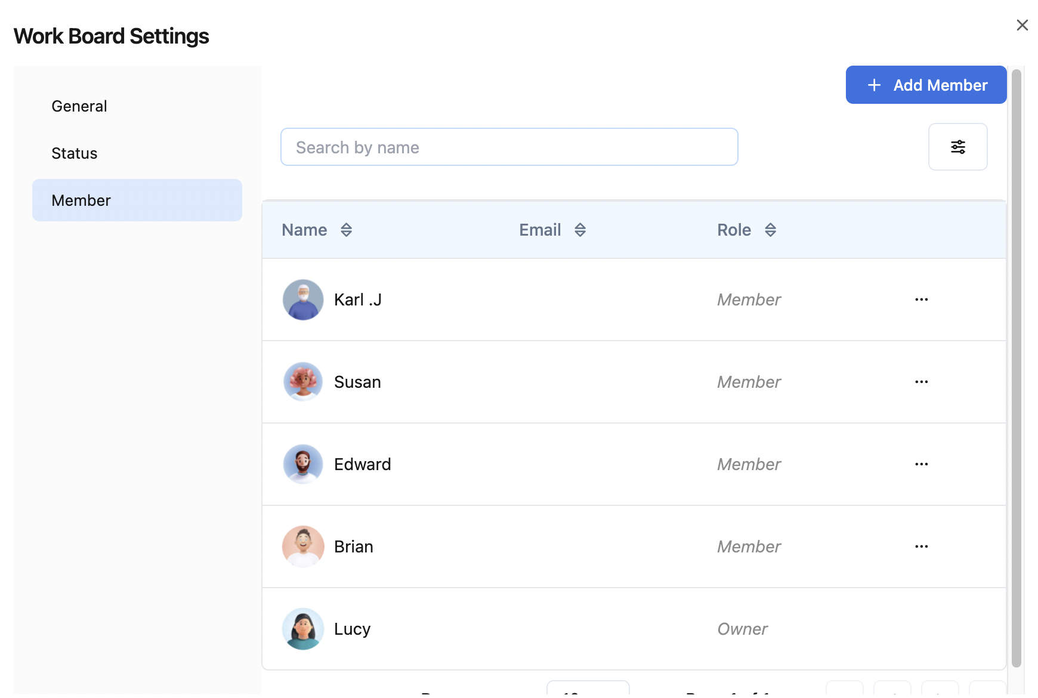Switch to the Status settings tab

[74, 153]
